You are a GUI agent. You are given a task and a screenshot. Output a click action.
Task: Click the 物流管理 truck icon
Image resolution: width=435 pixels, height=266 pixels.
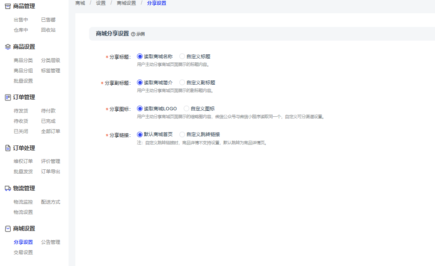(x=8, y=188)
